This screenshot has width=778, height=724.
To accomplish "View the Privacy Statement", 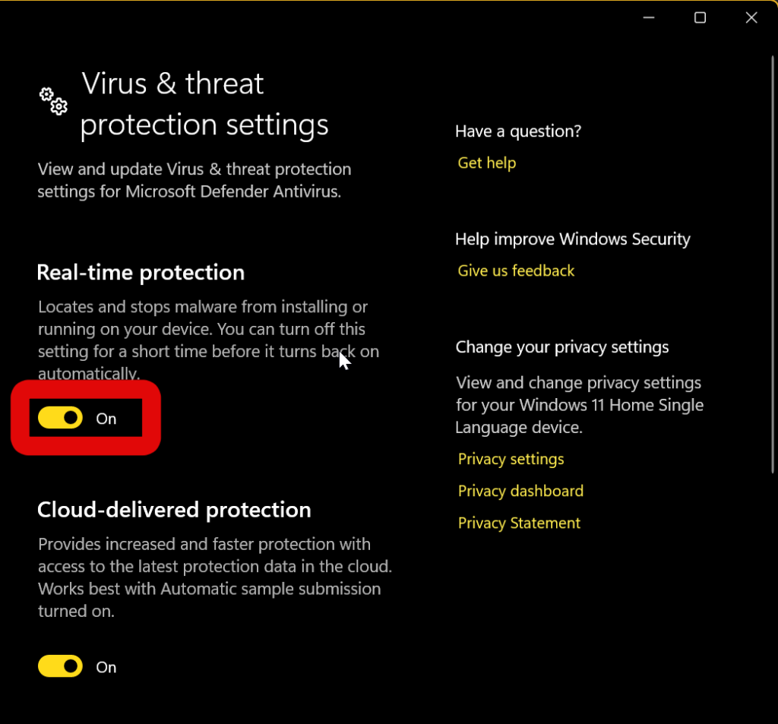I will coord(519,523).
